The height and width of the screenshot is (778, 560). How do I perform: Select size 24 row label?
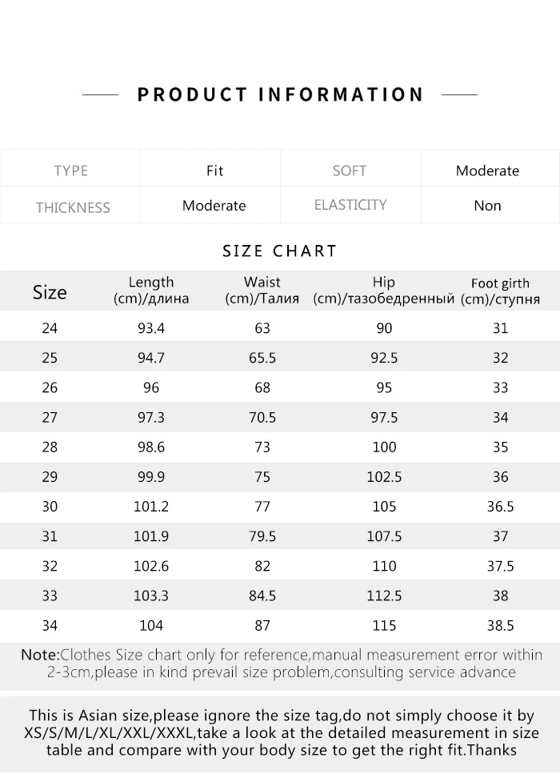[x=50, y=328]
